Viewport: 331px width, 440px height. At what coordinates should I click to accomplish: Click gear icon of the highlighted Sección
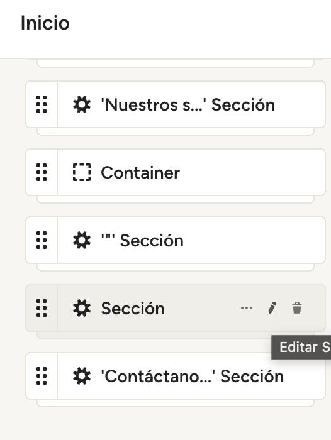pyautogui.click(x=82, y=308)
